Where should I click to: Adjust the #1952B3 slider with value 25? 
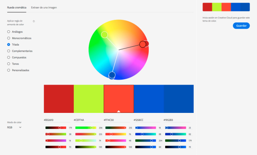176,128
